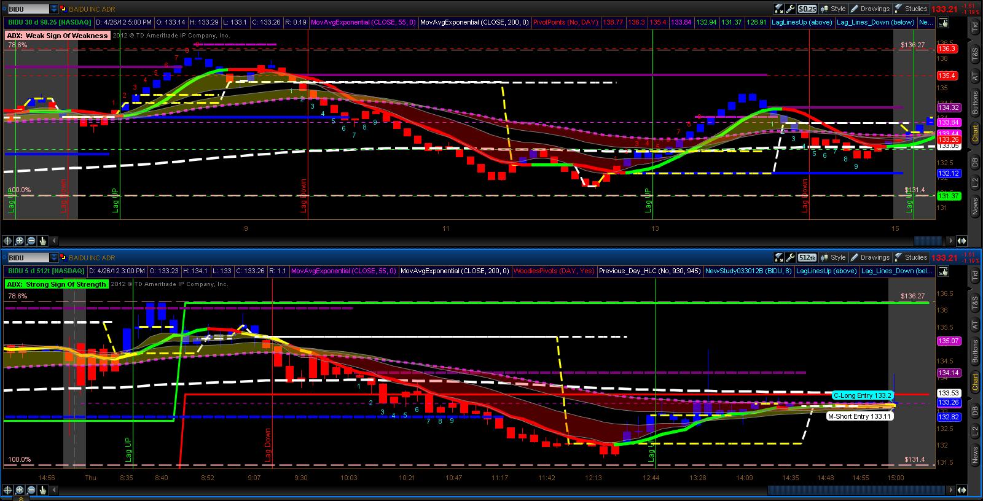This screenshot has height=501, width=983.
Task: Click the BIDU symbol field on the 512-tick chart
Action: (28, 258)
